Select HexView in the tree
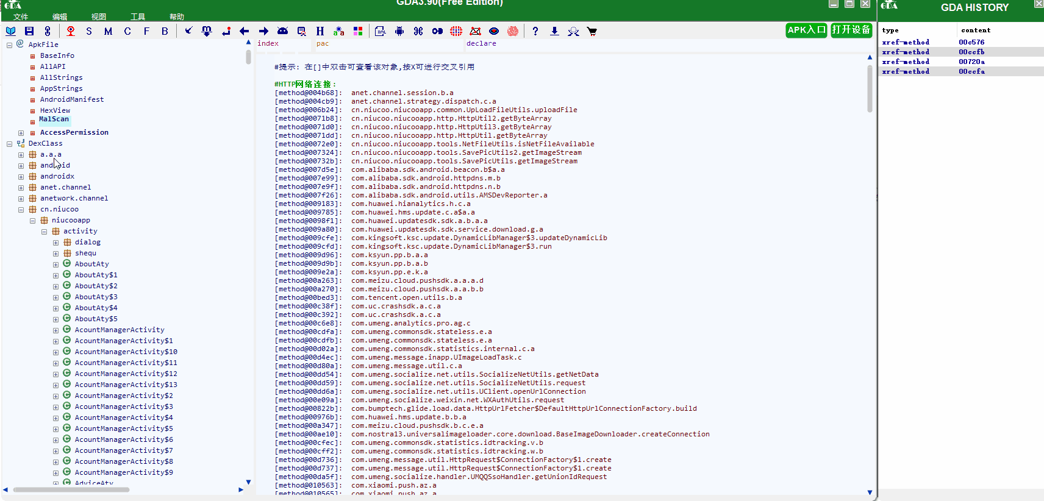 55,110
